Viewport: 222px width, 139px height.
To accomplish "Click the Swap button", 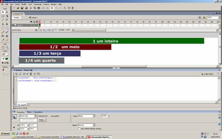I will 42,120.
